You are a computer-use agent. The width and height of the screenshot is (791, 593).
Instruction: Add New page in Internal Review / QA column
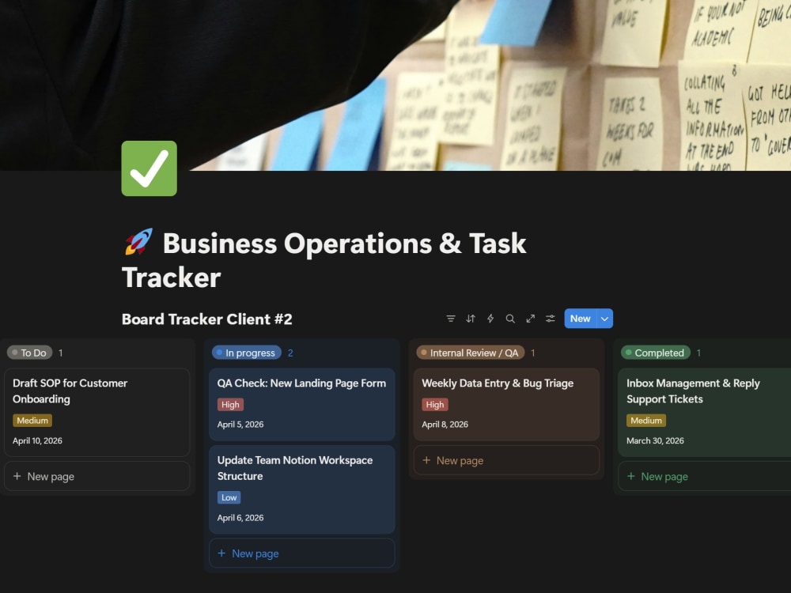tap(506, 460)
